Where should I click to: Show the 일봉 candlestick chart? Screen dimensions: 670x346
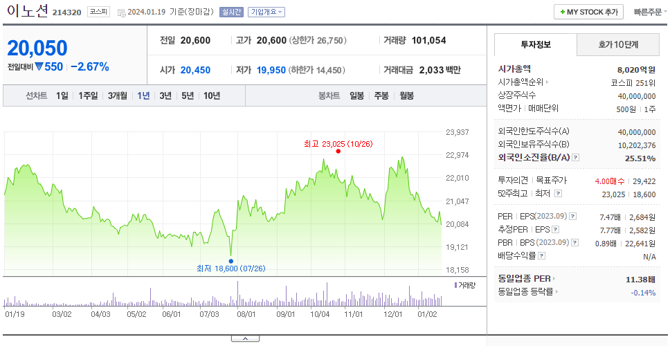click(356, 96)
